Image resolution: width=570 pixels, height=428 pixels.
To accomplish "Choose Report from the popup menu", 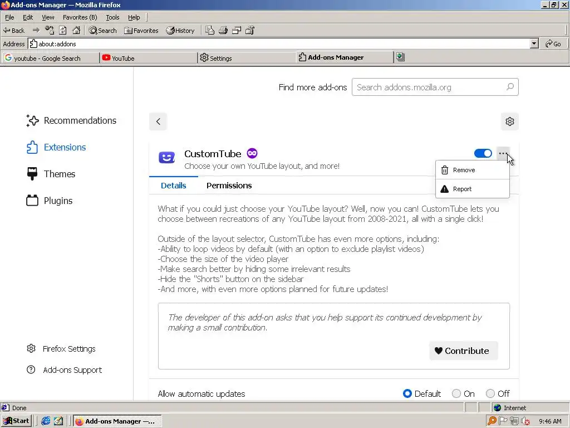I will pos(472,189).
